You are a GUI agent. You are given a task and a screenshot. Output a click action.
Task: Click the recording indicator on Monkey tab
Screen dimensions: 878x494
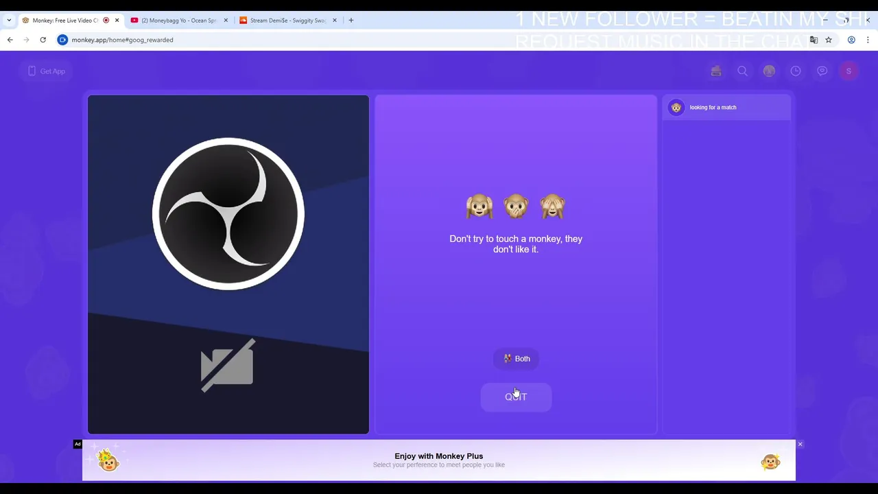[x=106, y=21]
